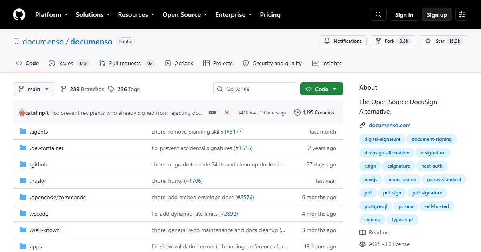Screen dimensions: 481x252
Task: Expand commit message ellipsis icon
Action: [x=212, y=113]
